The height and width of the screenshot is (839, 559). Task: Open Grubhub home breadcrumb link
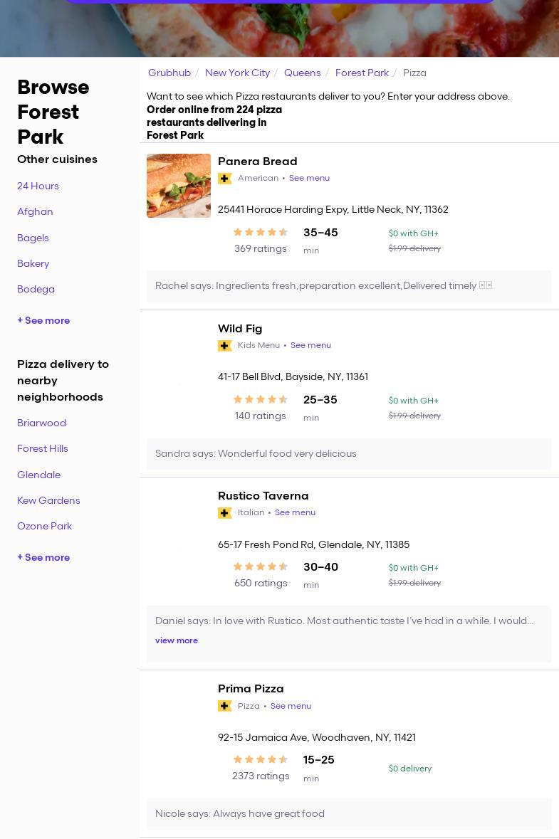(169, 73)
